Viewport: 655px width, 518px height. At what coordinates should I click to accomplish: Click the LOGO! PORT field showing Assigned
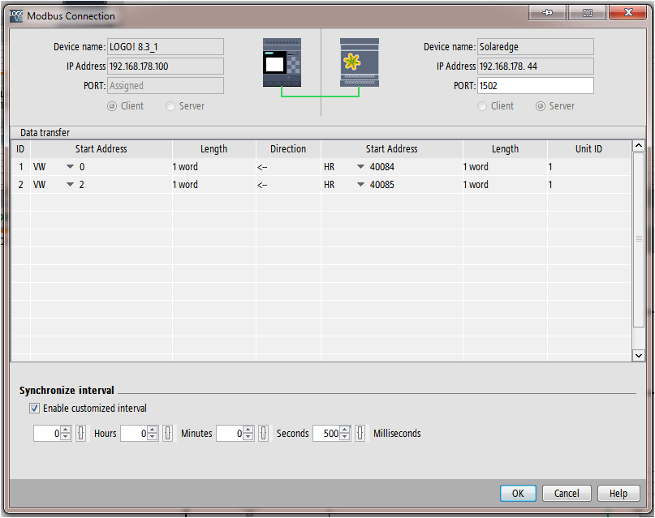[x=166, y=85]
